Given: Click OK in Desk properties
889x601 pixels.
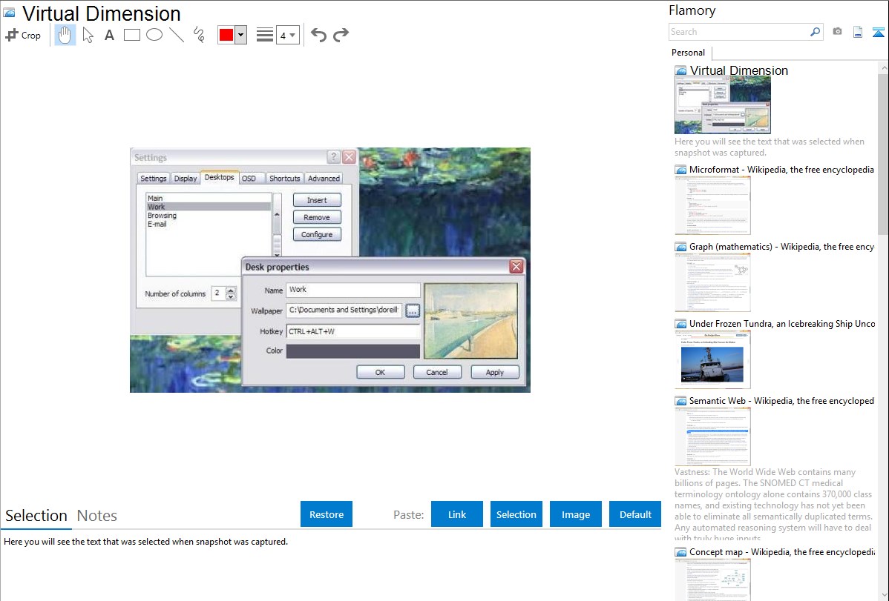Looking at the screenshot, I should [x=381, y=372].
